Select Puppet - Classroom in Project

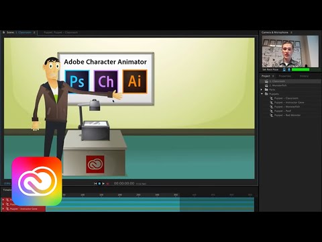286,98
